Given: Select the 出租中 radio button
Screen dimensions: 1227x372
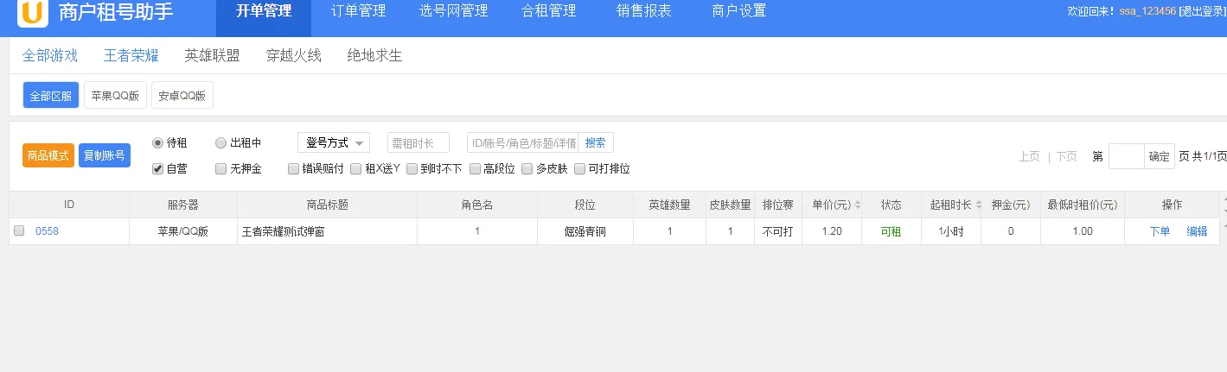Looking at the screenshot, I should 220,143.
